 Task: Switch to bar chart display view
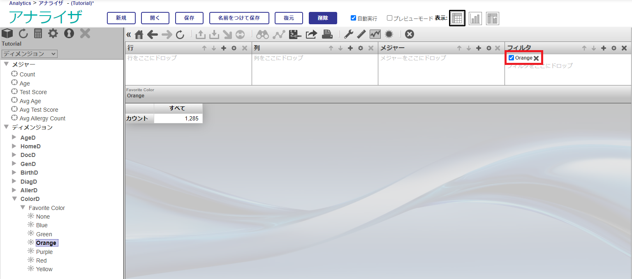click(475, 18)
